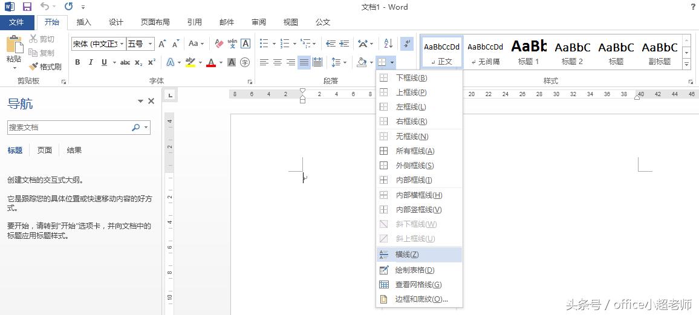Select the Format Painter (格式刷) tool
The image size is (699, 315).
click(x=45, y=67)
